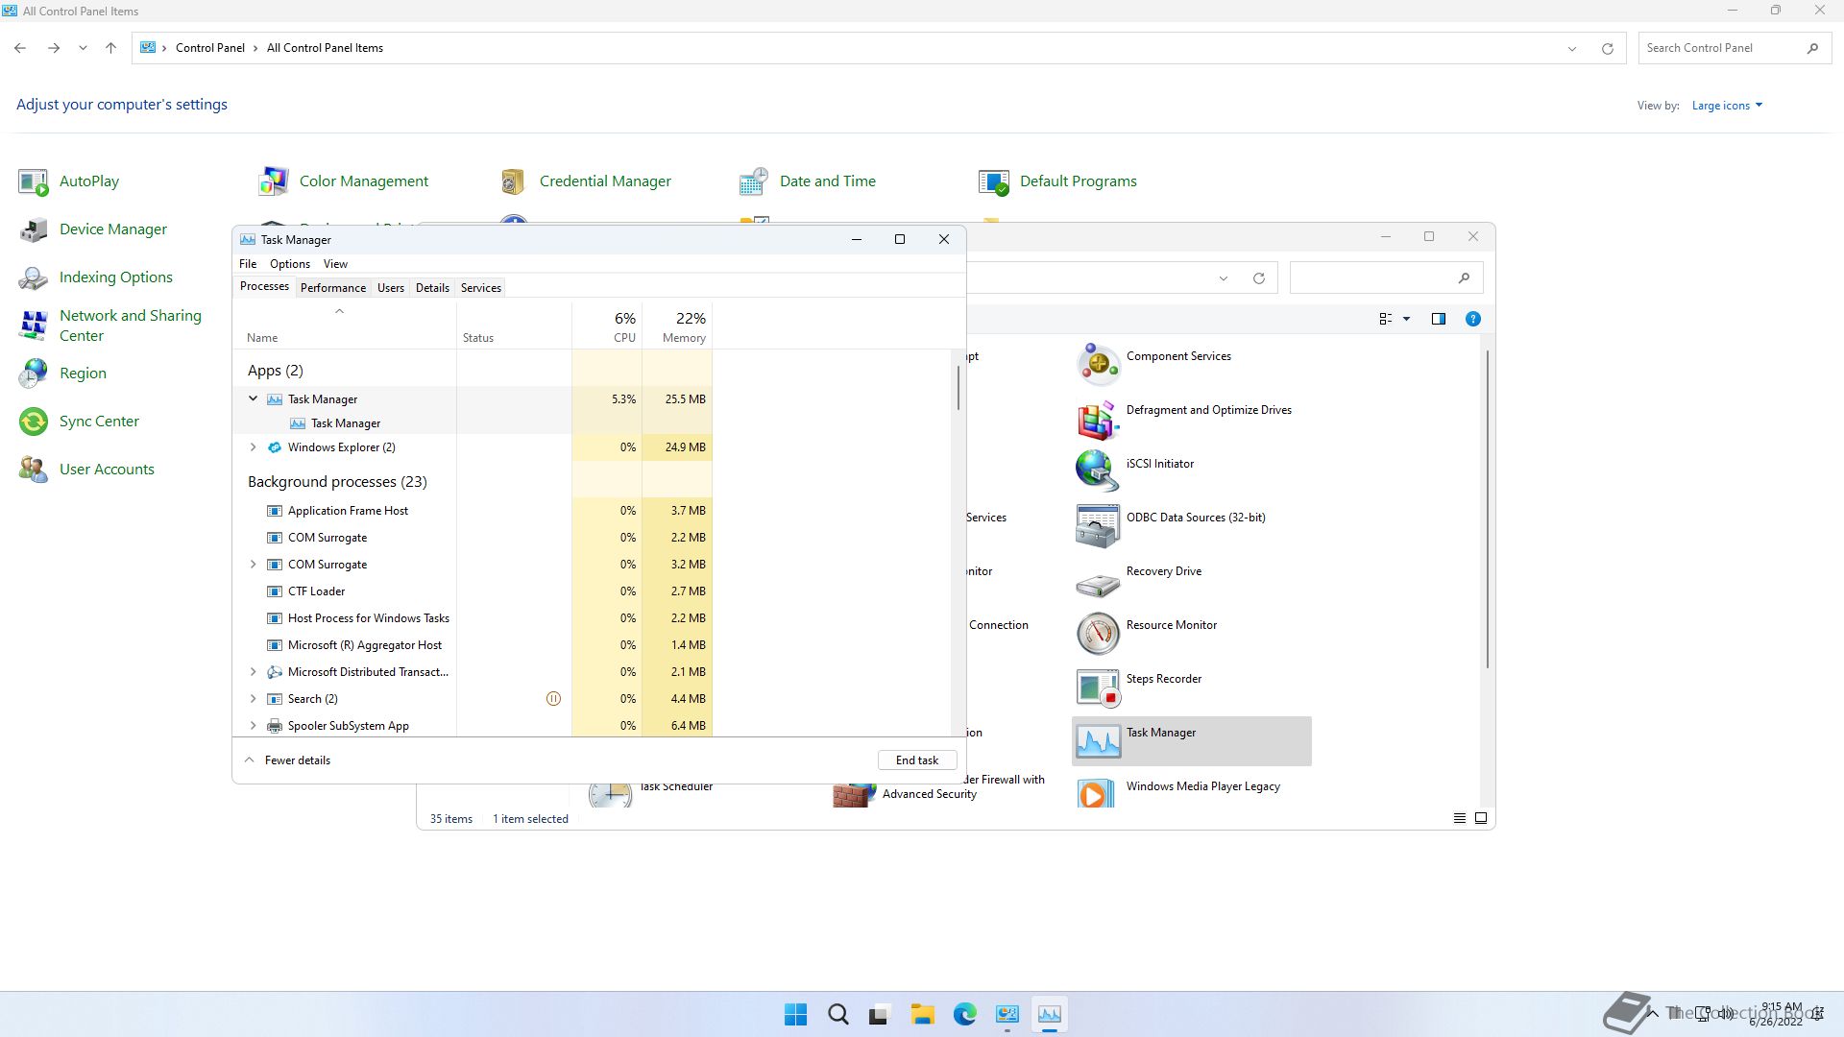The image size is (1844, 1037).
Task: Go up one level in Control Panel
Action: click(x=110, y=48)
